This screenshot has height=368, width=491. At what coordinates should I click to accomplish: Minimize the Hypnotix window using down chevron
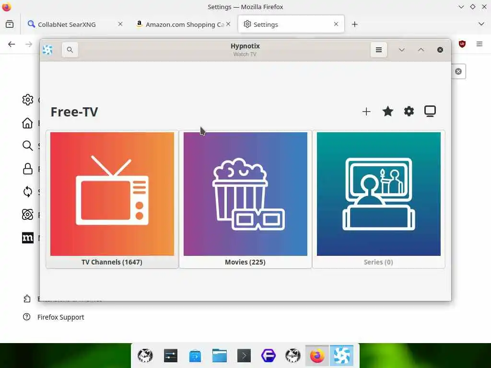click(402, 50)
